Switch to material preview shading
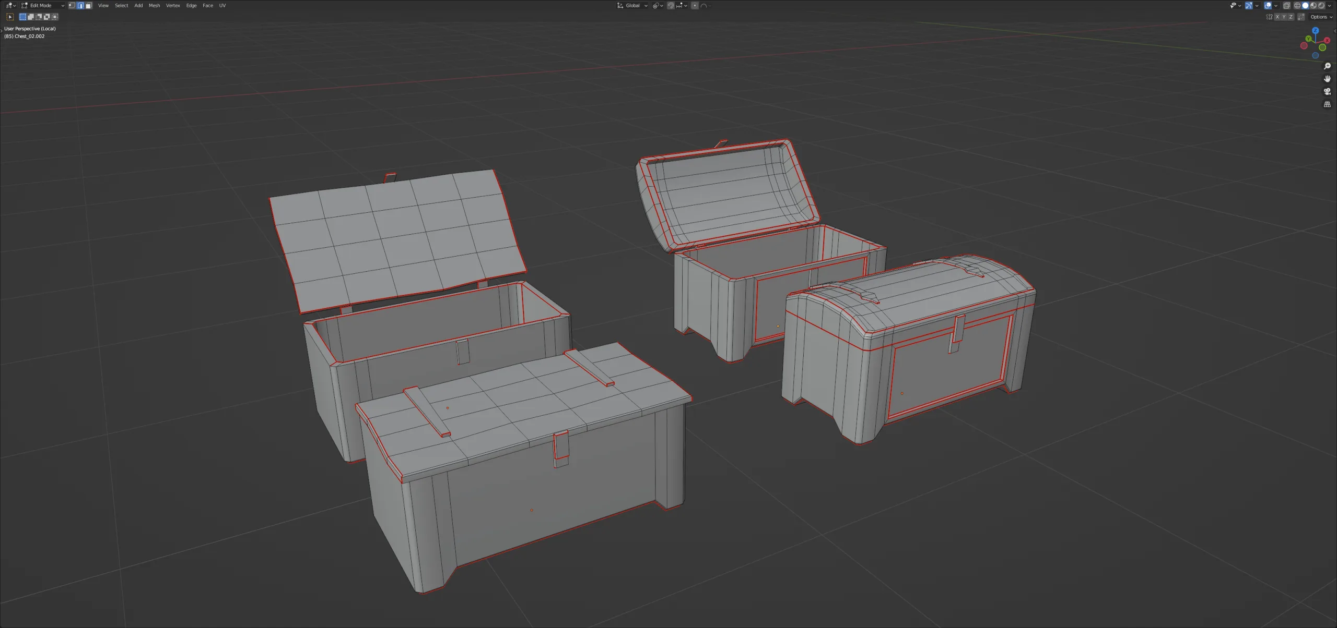The height and width of the screenshot is (628, 1337). point(1314,6)
